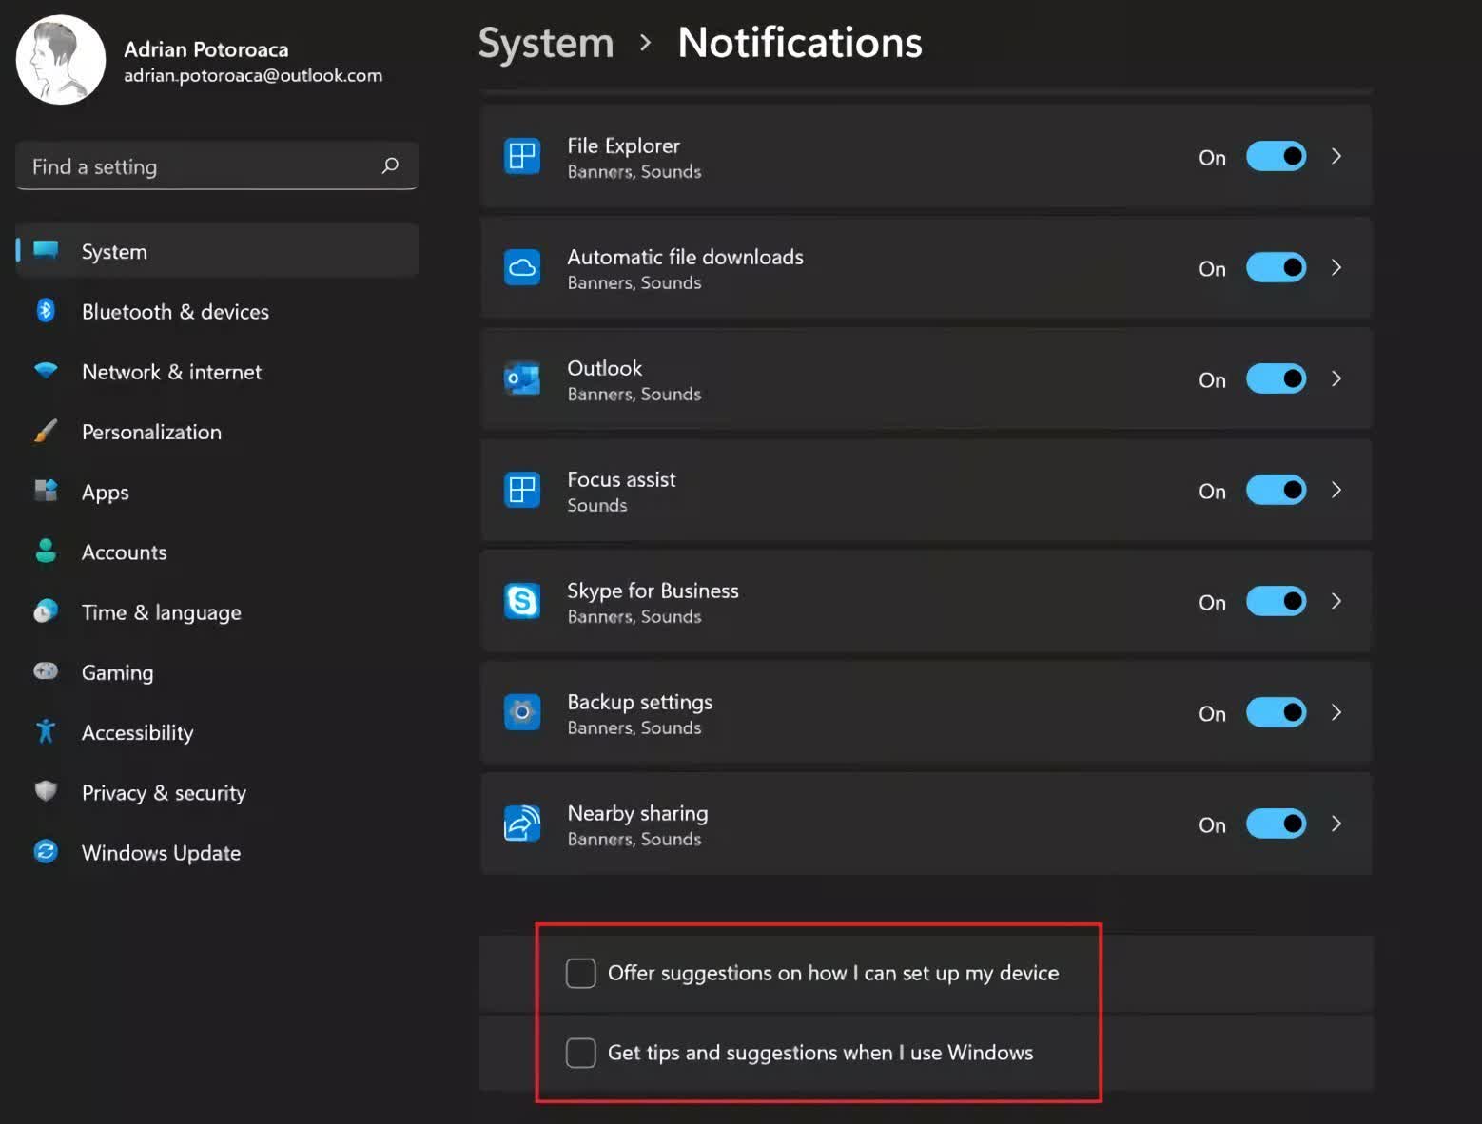Expand Automatic file downloads options chevron
Image resolution: width=1482 pixels, height=1124 pixels.
pos(1336,267)
